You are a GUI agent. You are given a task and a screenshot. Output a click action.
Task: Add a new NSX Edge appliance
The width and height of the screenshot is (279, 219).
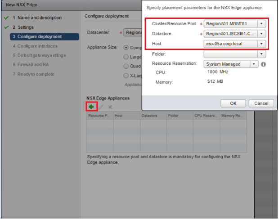tap(91, 107)
